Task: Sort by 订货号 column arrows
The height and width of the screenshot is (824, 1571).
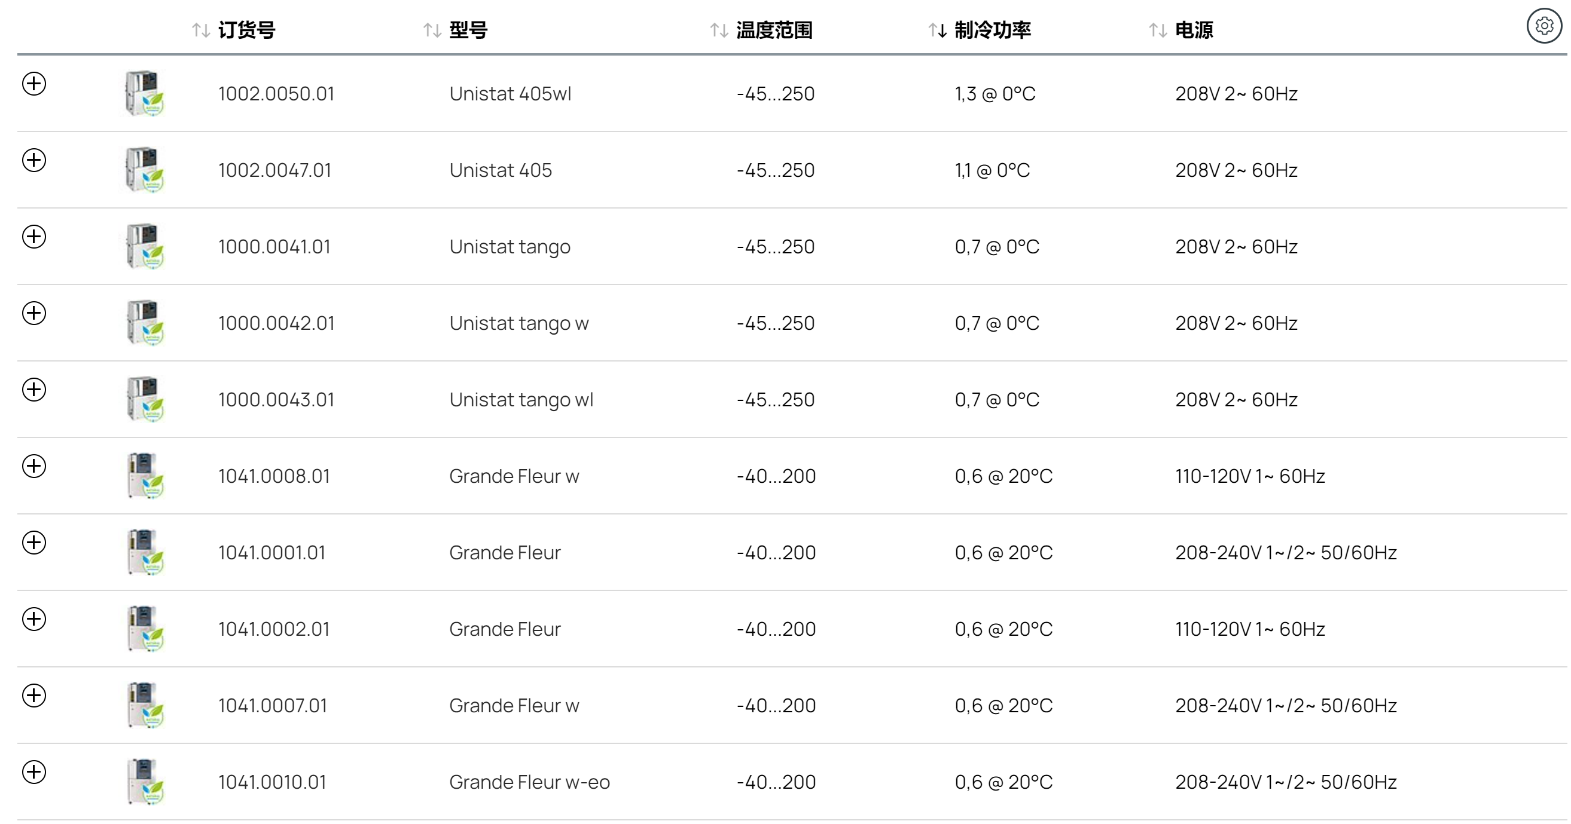Action: (x=202, y=30)
